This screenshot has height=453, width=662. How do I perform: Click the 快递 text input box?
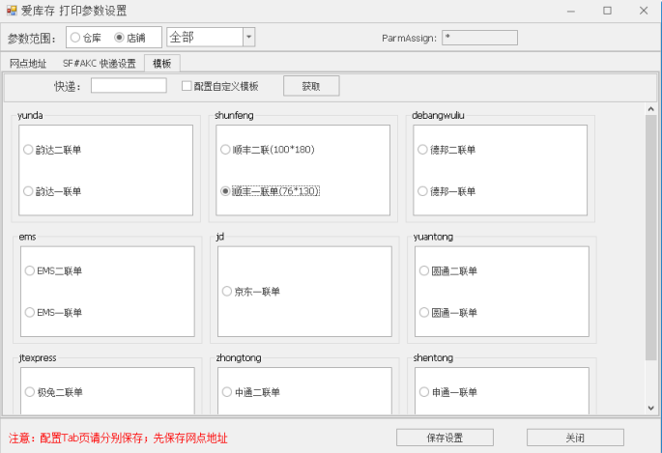[129, 86]
